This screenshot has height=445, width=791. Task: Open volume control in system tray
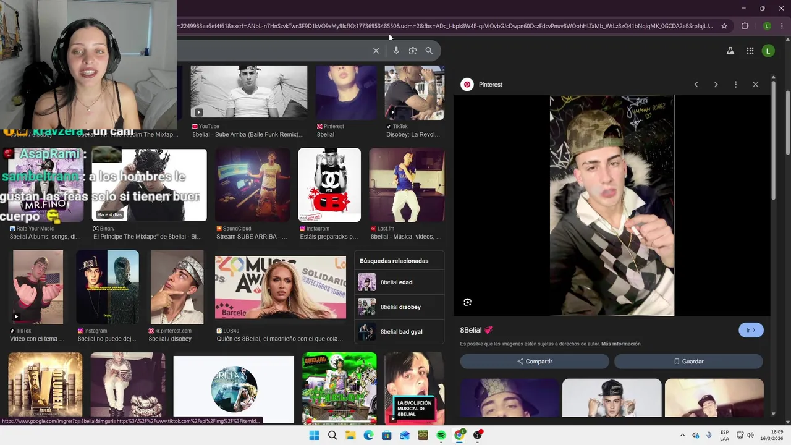(750, 435)
